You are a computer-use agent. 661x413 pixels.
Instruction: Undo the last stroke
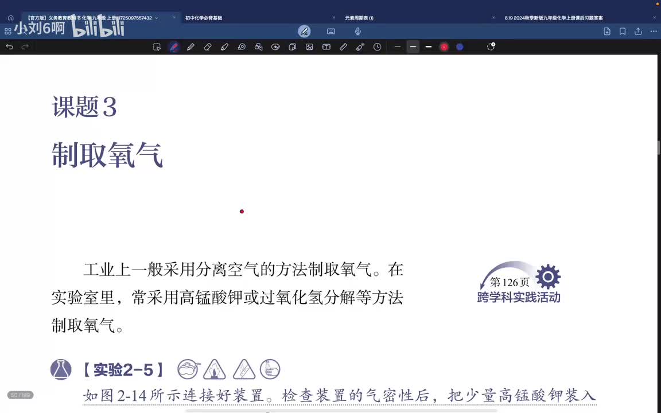pyautogui.click(x=9, y=47)
